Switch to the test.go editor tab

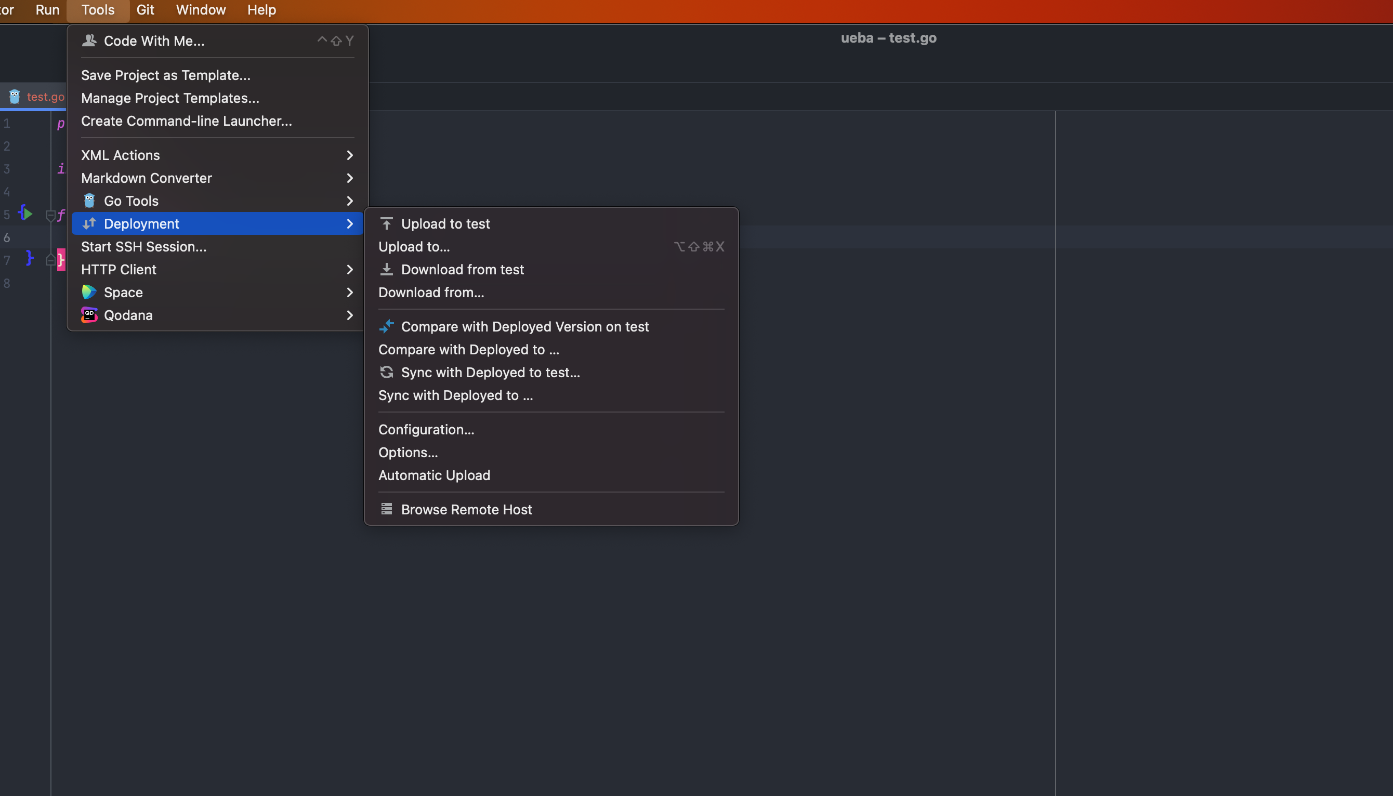(x=44, y=97)
